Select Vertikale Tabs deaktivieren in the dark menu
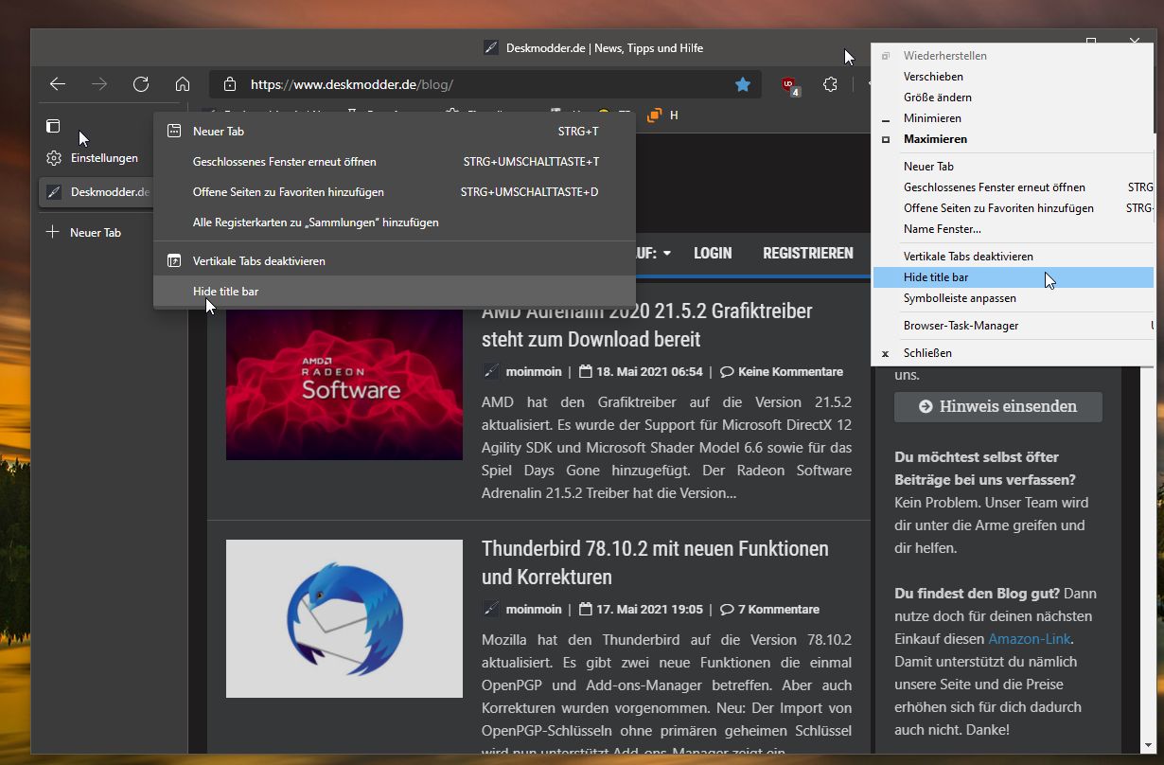 [x=395, y=260]
